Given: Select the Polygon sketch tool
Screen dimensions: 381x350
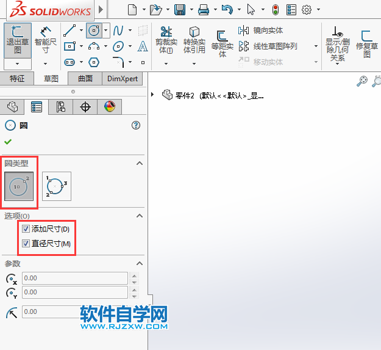Looking at the screenshot, I should point(94,62).
